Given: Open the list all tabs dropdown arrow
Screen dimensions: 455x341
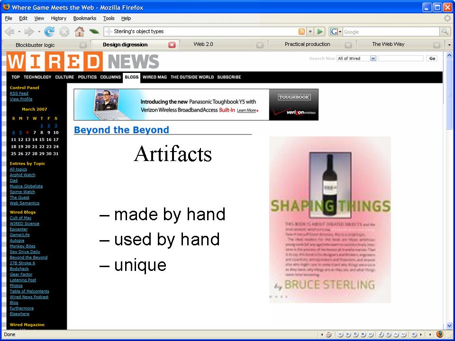Looking at the screenshot, I should [x=449, y=45].
